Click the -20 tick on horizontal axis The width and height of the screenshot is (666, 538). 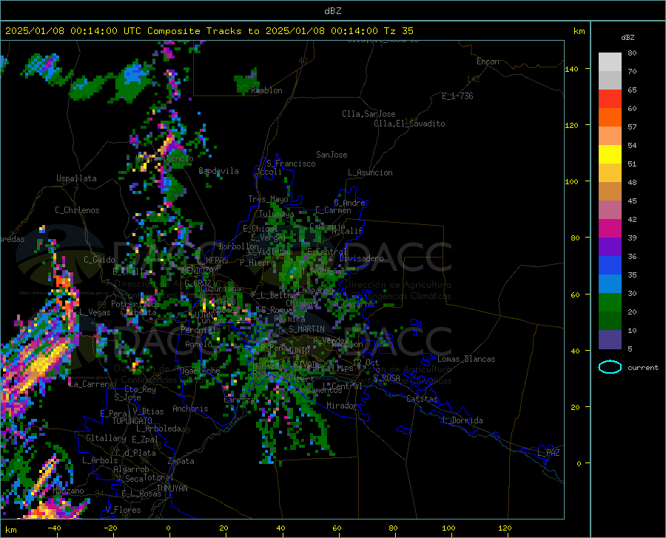pos(110,528)
